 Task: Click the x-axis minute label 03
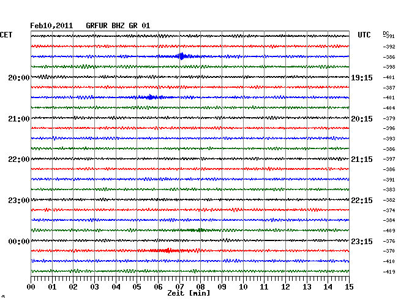(94, 287)
